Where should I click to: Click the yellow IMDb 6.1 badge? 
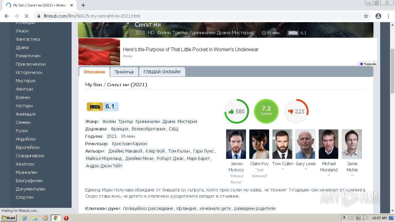click(x=102, y=107)
